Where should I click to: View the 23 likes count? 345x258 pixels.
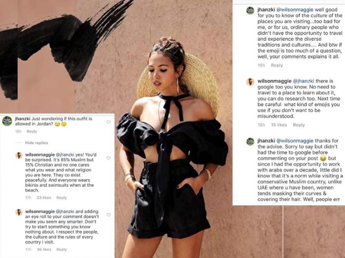coord(44,198)
